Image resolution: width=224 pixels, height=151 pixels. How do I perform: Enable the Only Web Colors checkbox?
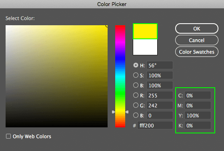[x=8, y=136]
